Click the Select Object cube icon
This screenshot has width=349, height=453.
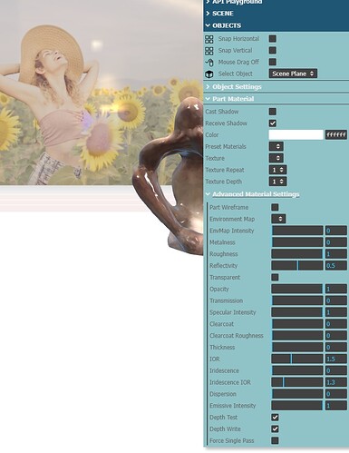click(209, 74)
